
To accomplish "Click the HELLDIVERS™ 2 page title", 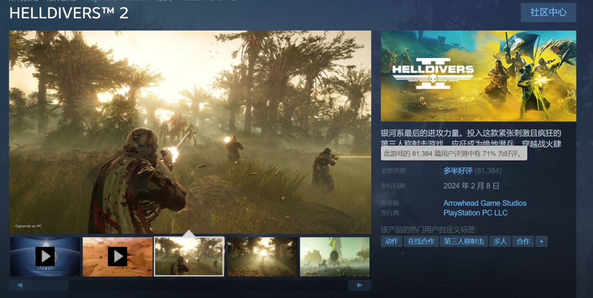I will tap(69, 13).
